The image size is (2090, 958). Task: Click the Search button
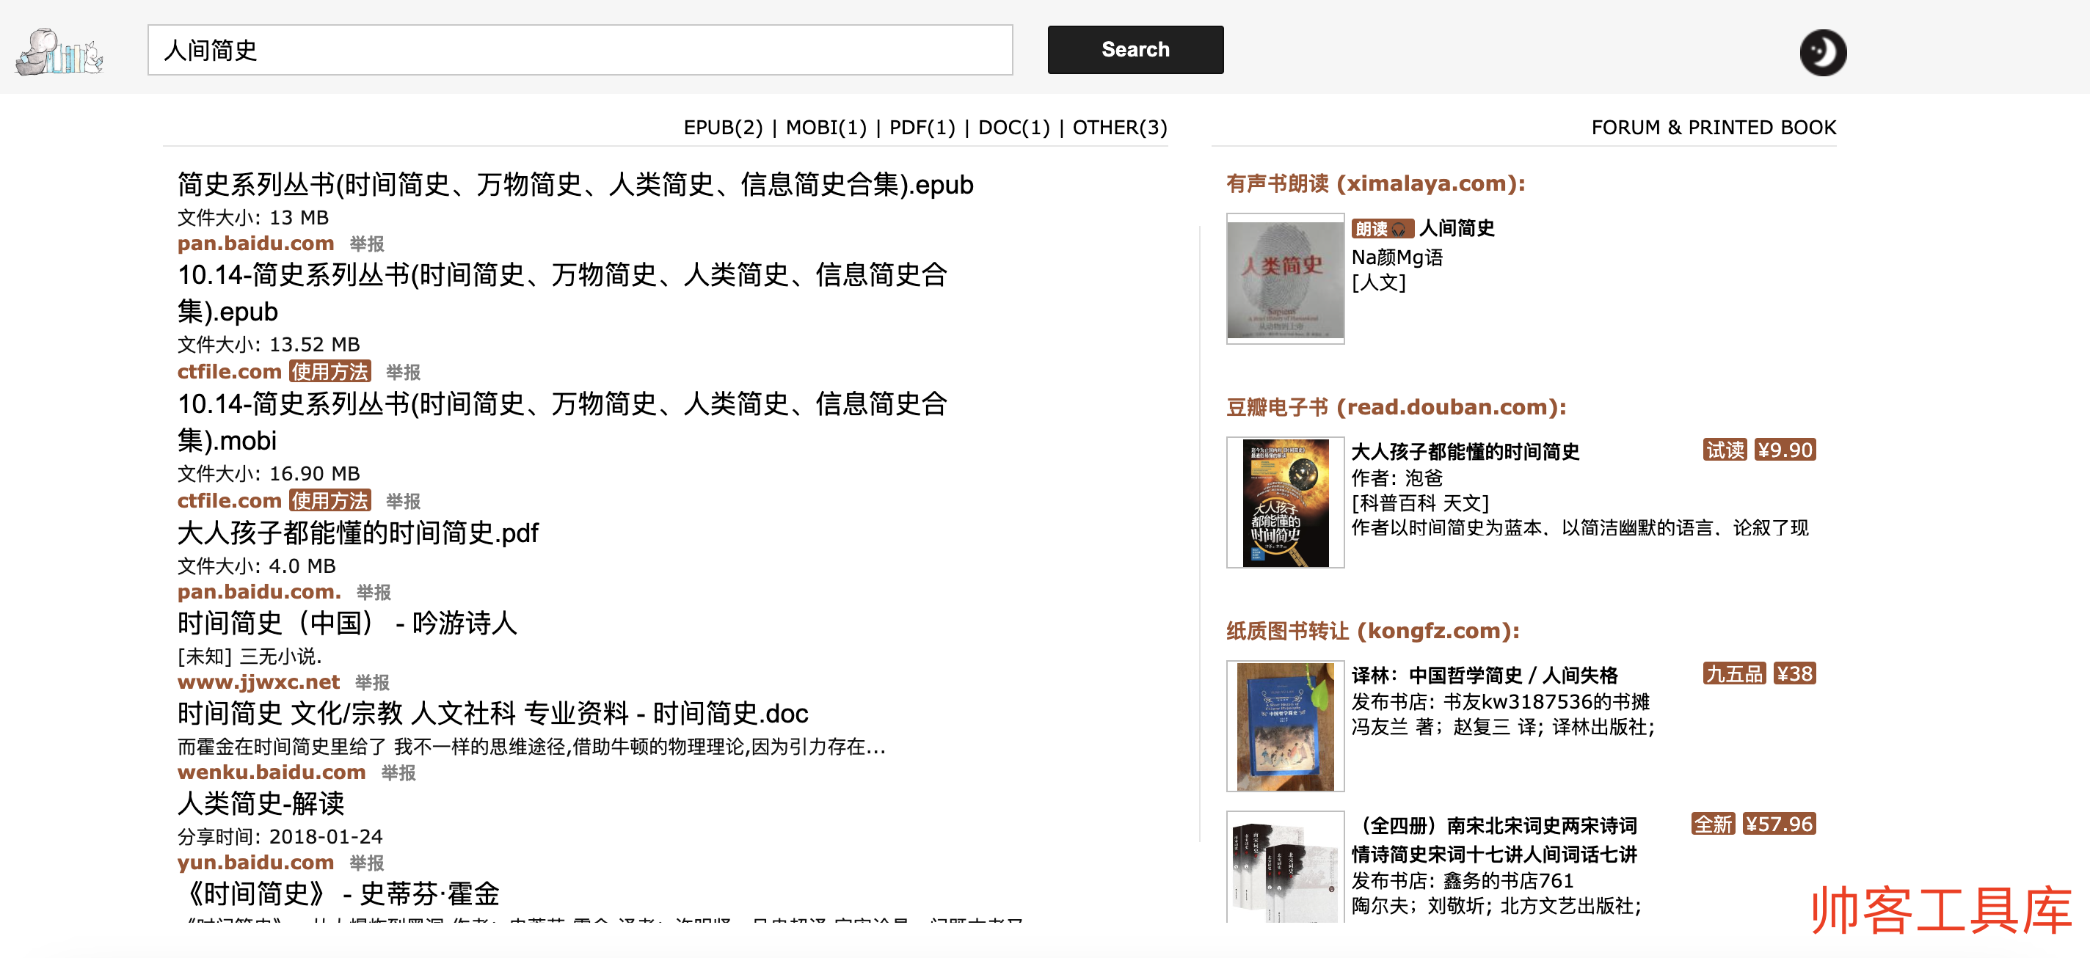(1135, 49)
